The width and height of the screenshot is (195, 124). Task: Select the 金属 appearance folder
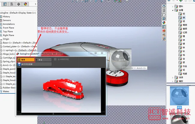coord(179,10)
